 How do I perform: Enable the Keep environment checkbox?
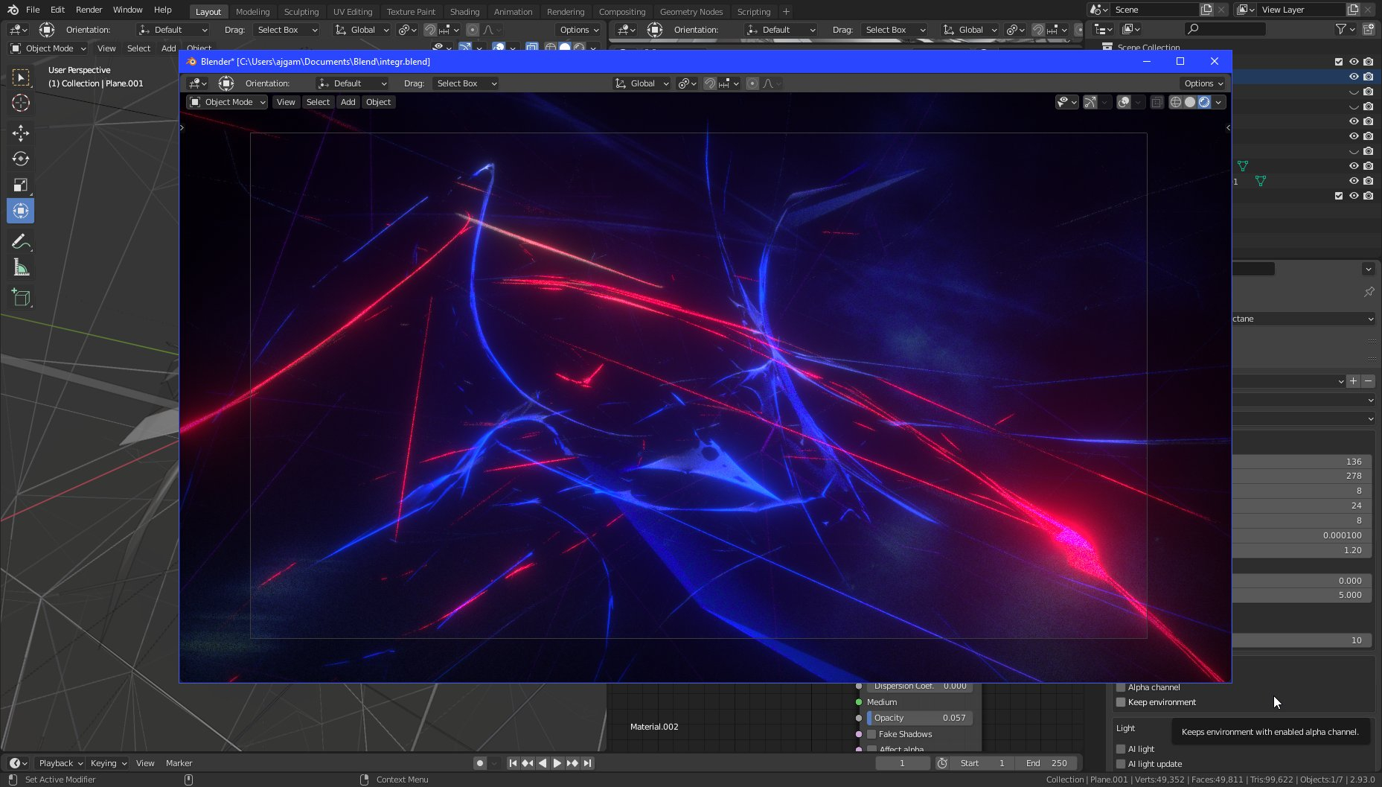(x=1121, y=702)
